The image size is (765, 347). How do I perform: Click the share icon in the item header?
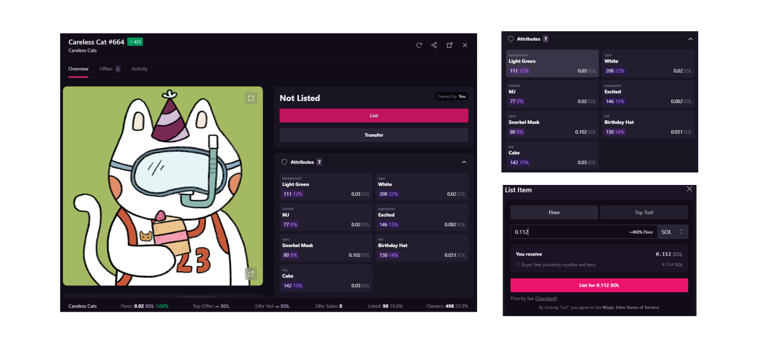tap(434, 45)
